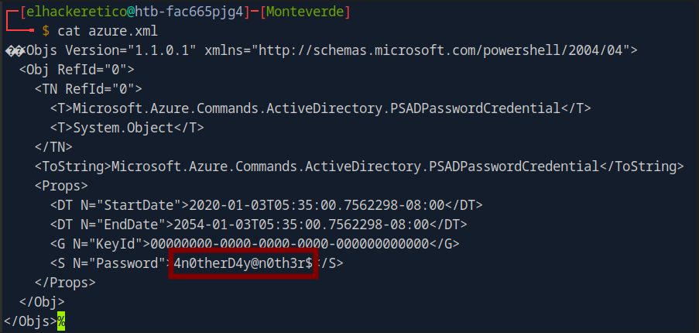Click the opening Props tag
The image size is (699, 333).
tap(61, 186)
